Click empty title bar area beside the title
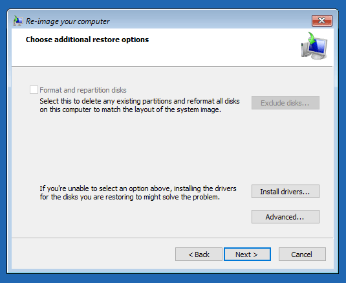Screen dimensions: 346x283 (x=210, y=21)
